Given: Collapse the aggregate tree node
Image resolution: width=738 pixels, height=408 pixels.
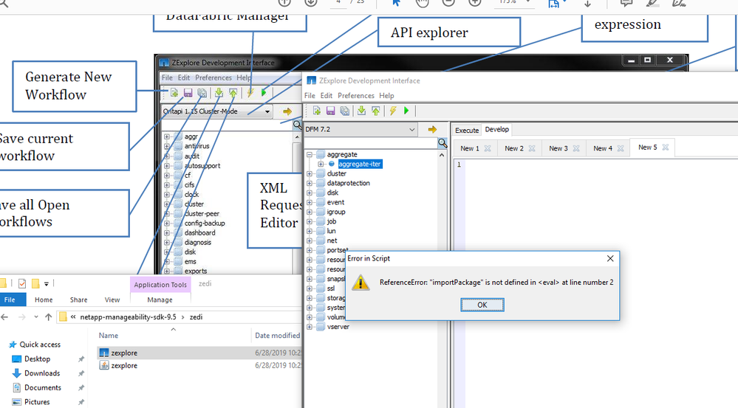Looking at the screenshot, I should click(x=310, y=154).
